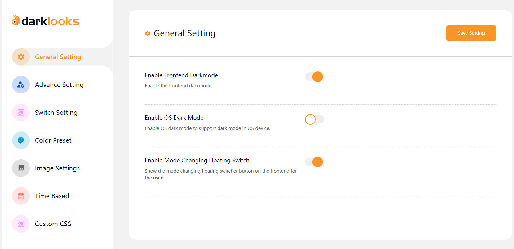The image size is (514, 249).
Task: Click the Image Settings gallery icon
Action: tap(21, 168)
